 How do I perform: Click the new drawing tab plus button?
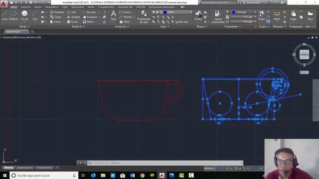pos(32,32)
